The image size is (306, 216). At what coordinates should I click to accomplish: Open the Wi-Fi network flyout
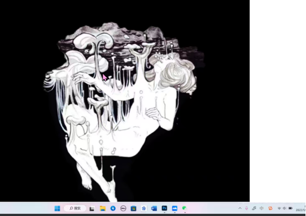click(279, 208)
